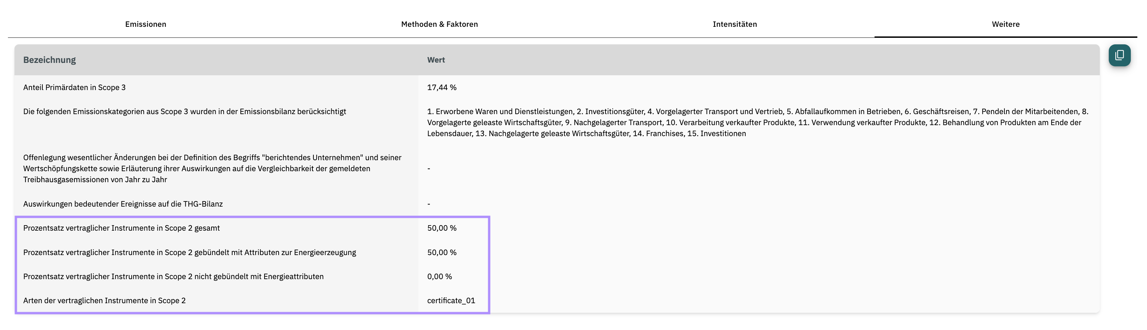Click Auswirkungen bedeutender Ereignisse auf die THG-Bilanz
This screenshot has height=330, width=1147.
[x=123, y=204]
